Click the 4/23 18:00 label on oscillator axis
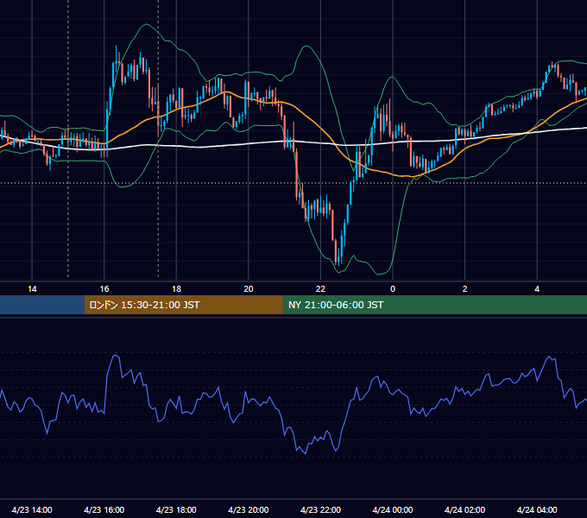 [176, 509]
